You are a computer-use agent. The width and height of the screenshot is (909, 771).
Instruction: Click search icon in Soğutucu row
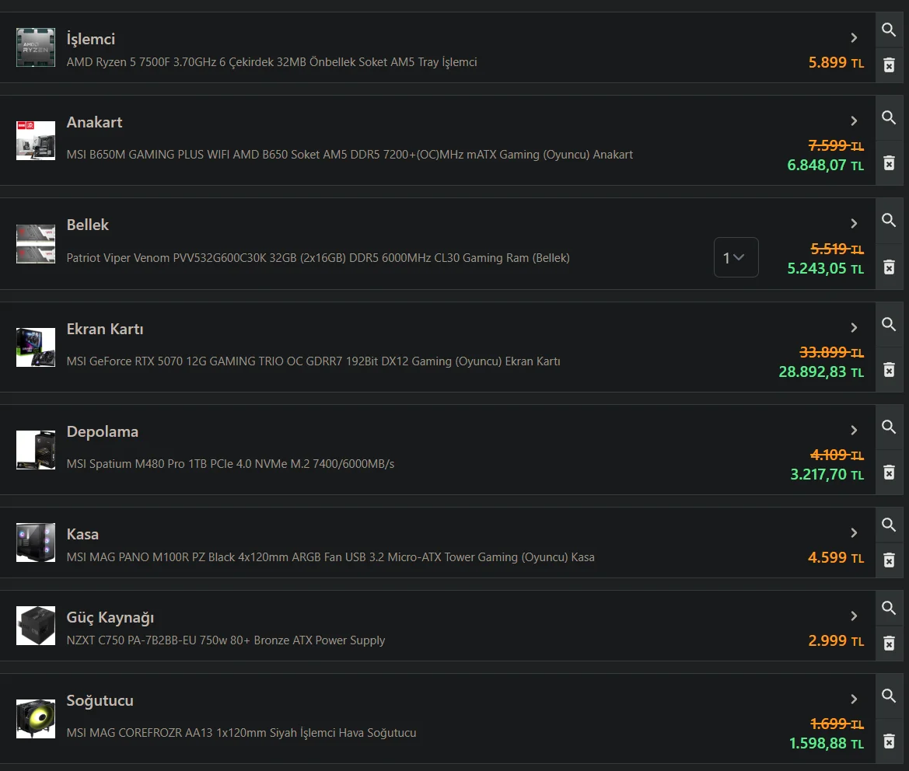point(889,696)
